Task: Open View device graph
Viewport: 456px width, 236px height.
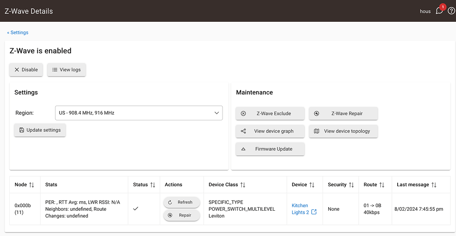Action: pos(270,131)
